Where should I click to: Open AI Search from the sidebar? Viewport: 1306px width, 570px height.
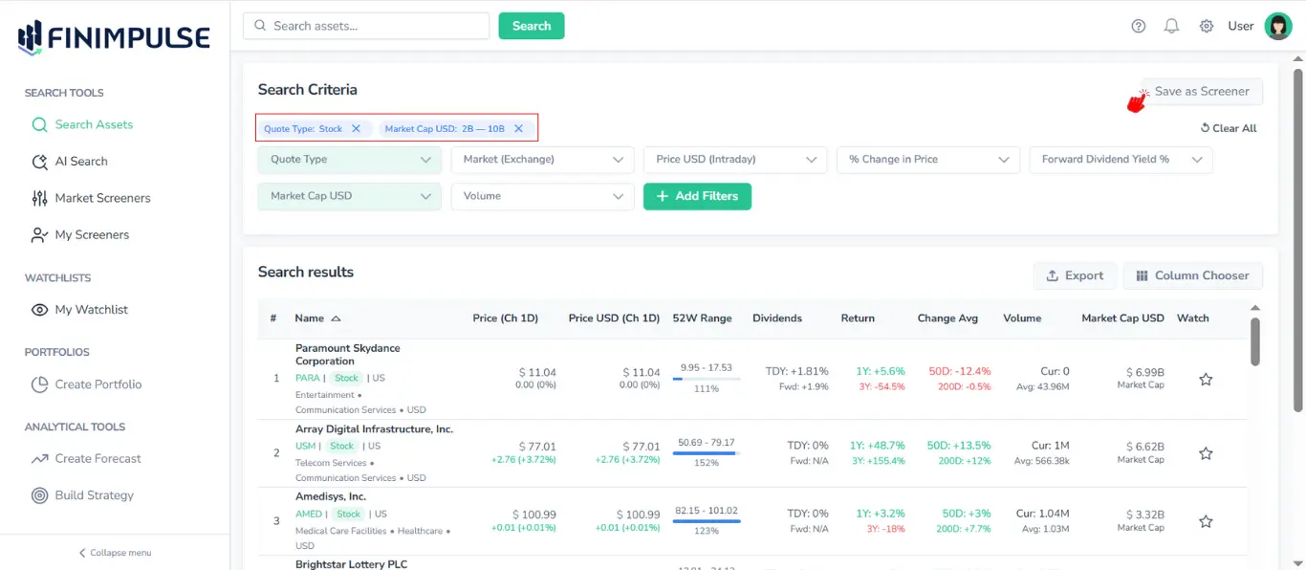80,161
